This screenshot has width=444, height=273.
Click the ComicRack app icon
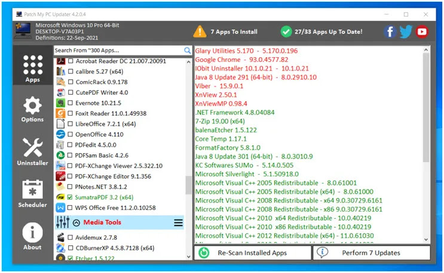click(60, 82)
